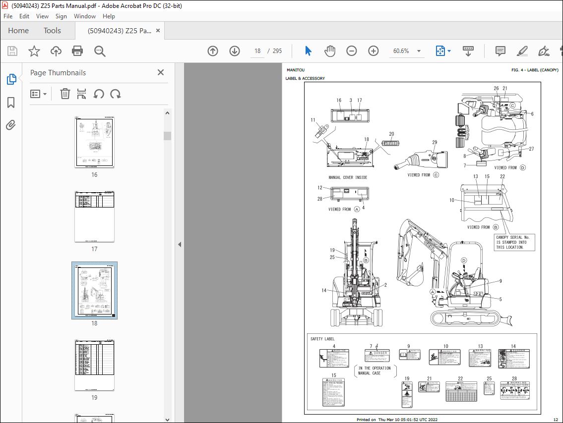Select the Z25 Parts Manual document tab
The width and height of the screenshot is (563, 423).
119,31
